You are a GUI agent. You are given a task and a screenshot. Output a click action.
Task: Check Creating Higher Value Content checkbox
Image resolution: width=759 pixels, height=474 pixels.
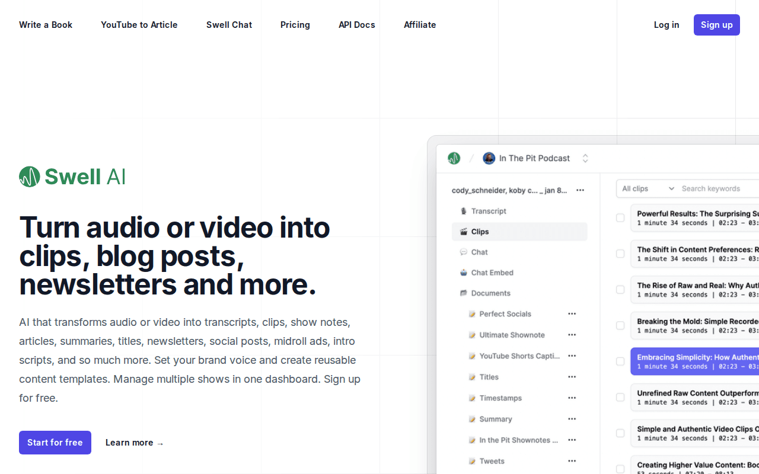620,469
